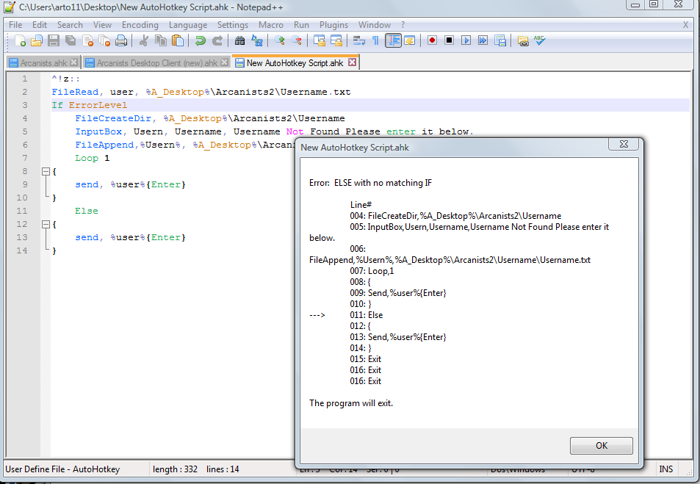Close the error dialog with its X
The width and height of the screenshot is (700, 484).
(624, 144)
